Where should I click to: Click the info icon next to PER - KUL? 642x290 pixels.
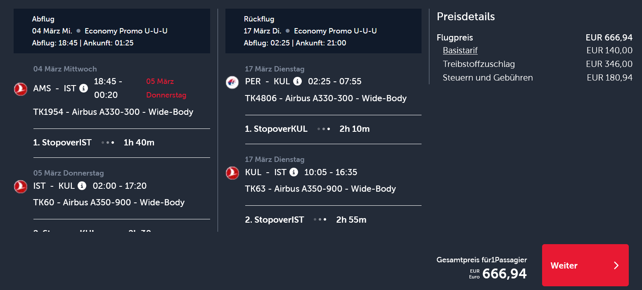coord(297,81)
